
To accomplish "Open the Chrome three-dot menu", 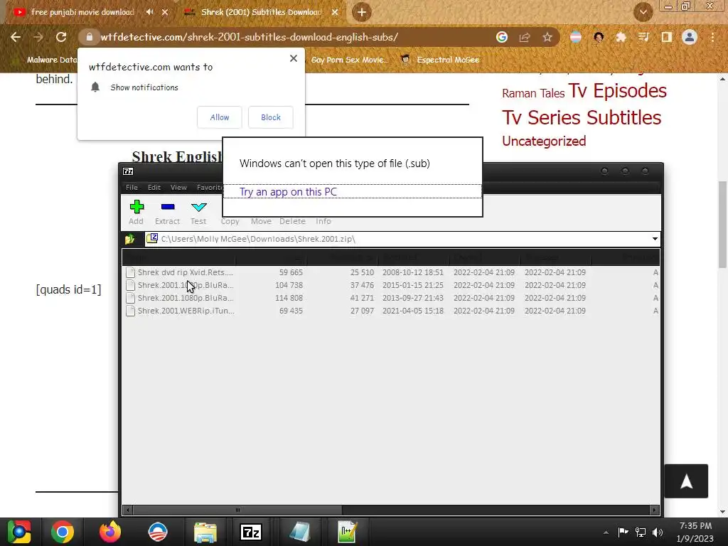I will pyautogui.click(x=712, y=37).
